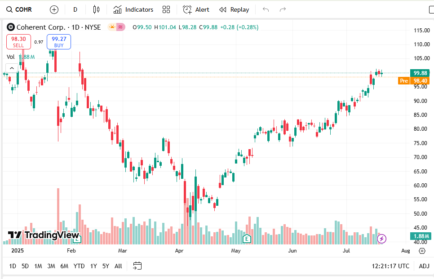Viewport: 434px width, 279px height.
Task: Click the pink approximate data badge
Action: coord(121,27)
